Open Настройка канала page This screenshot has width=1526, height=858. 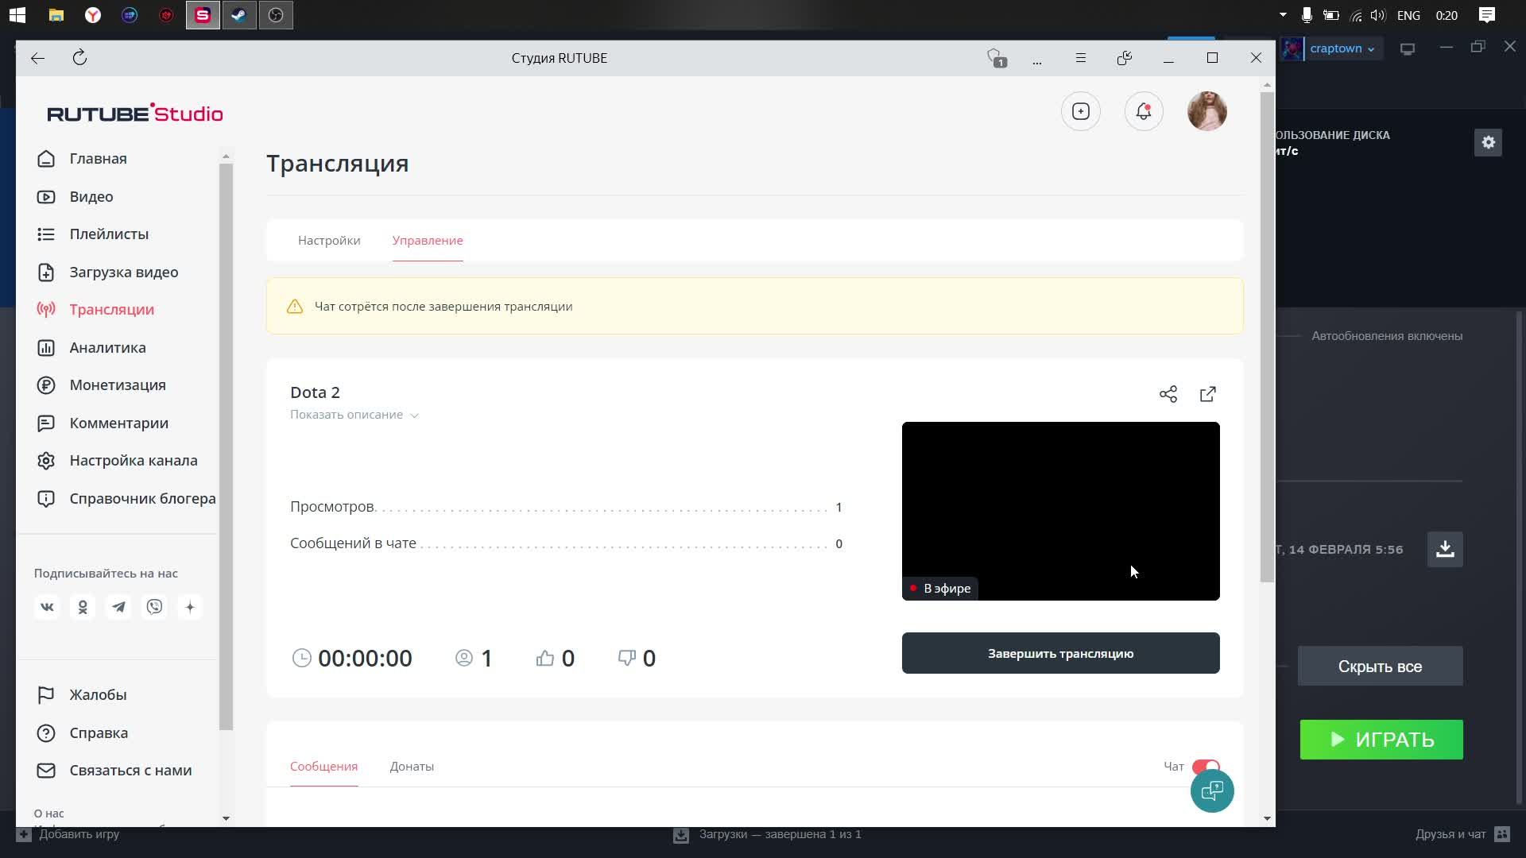click(x=133, y=461)
